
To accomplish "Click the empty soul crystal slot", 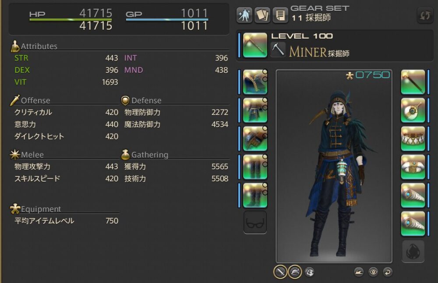I will click(x=413, y=251).
